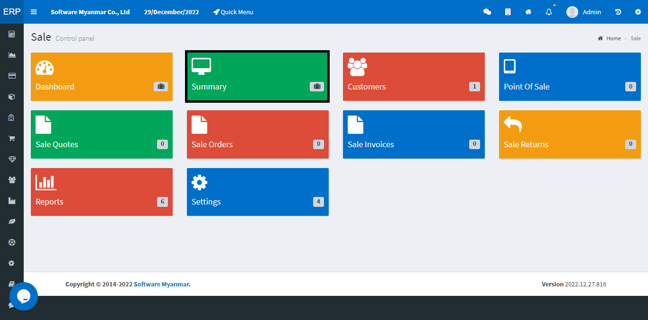Screen dimensions: 648x320
Task: Open the diamond module in sidebar
Action: pos(12,159)
